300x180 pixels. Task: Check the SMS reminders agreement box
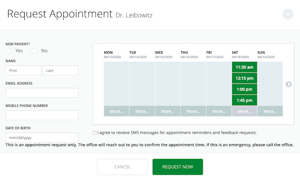tap(94, 133)
